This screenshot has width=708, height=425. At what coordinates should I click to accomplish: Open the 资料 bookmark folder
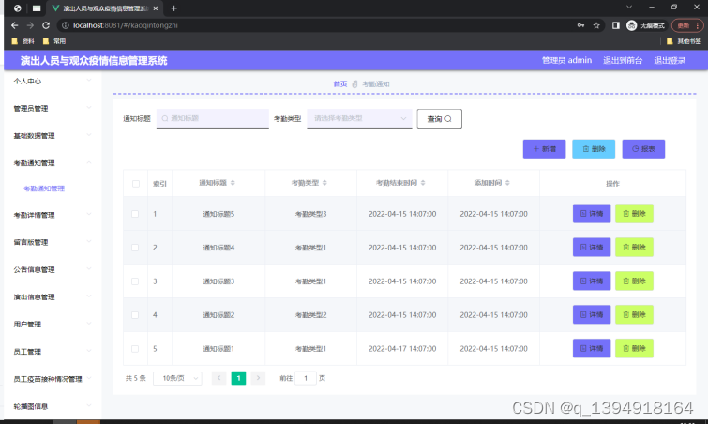tap(23, 41)
